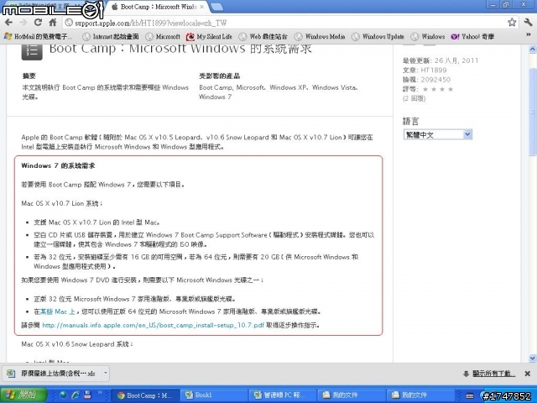Follow the 某些 Mac 上 link
The height and width of the screenshot is (403, 537).
[x=58, y=311]
